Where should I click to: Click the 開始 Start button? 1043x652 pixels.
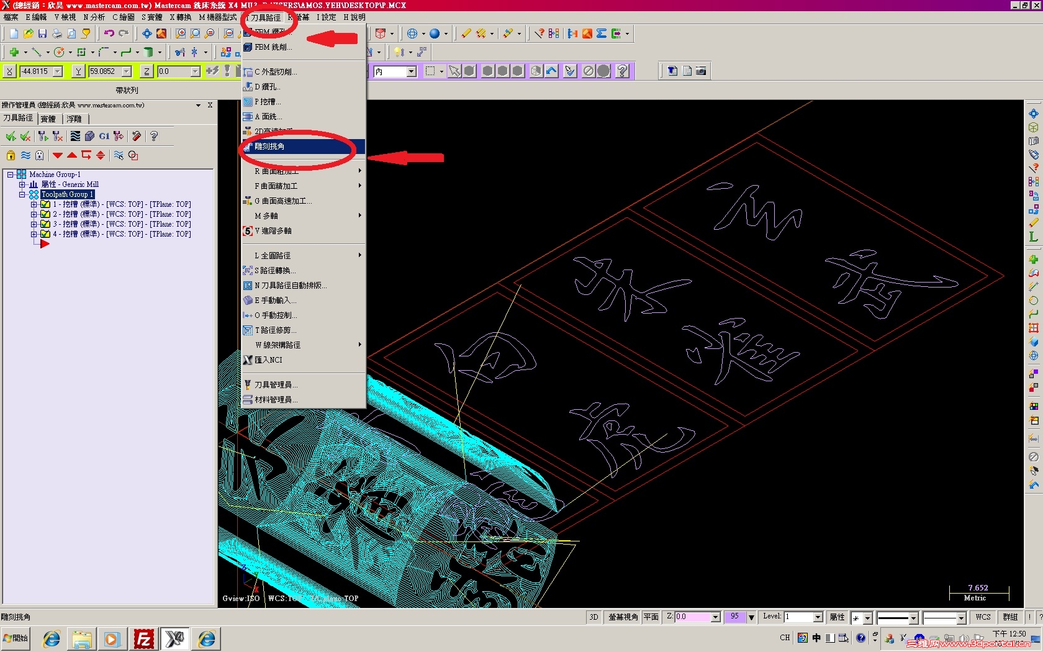pos(16,638)
